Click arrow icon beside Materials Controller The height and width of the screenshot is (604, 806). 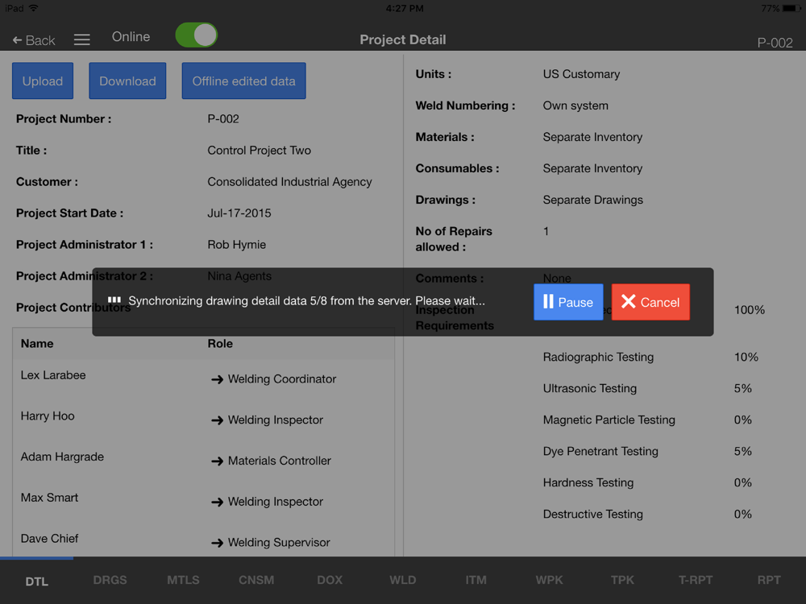pos(217,461)
